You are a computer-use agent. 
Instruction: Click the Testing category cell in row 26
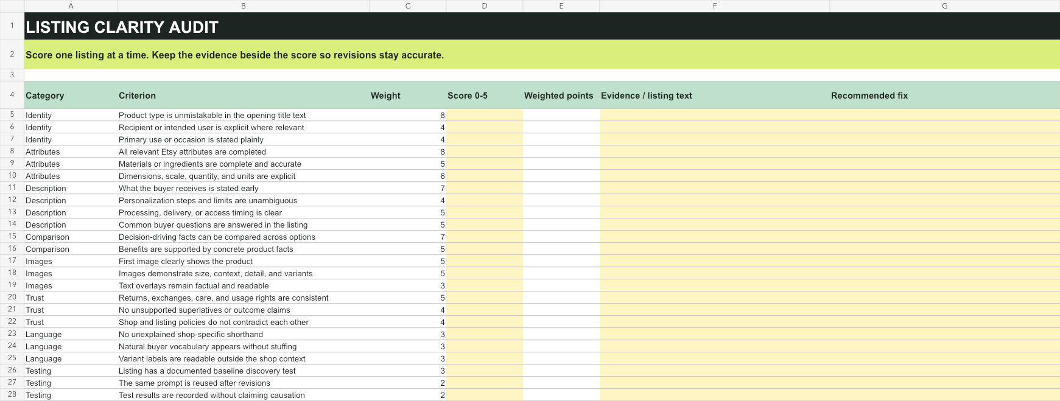pyautogui.click(x=71, y=371)
